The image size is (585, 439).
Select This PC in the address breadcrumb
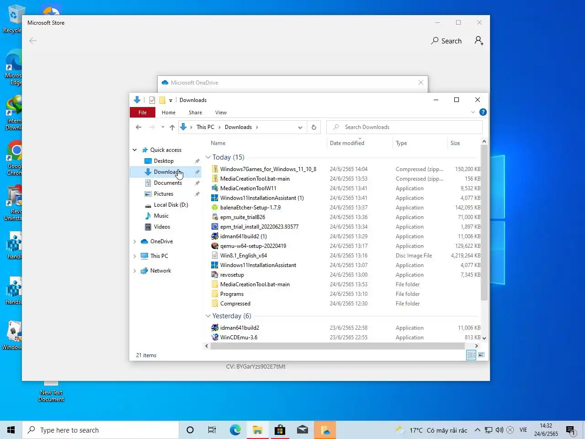(205, 127)
